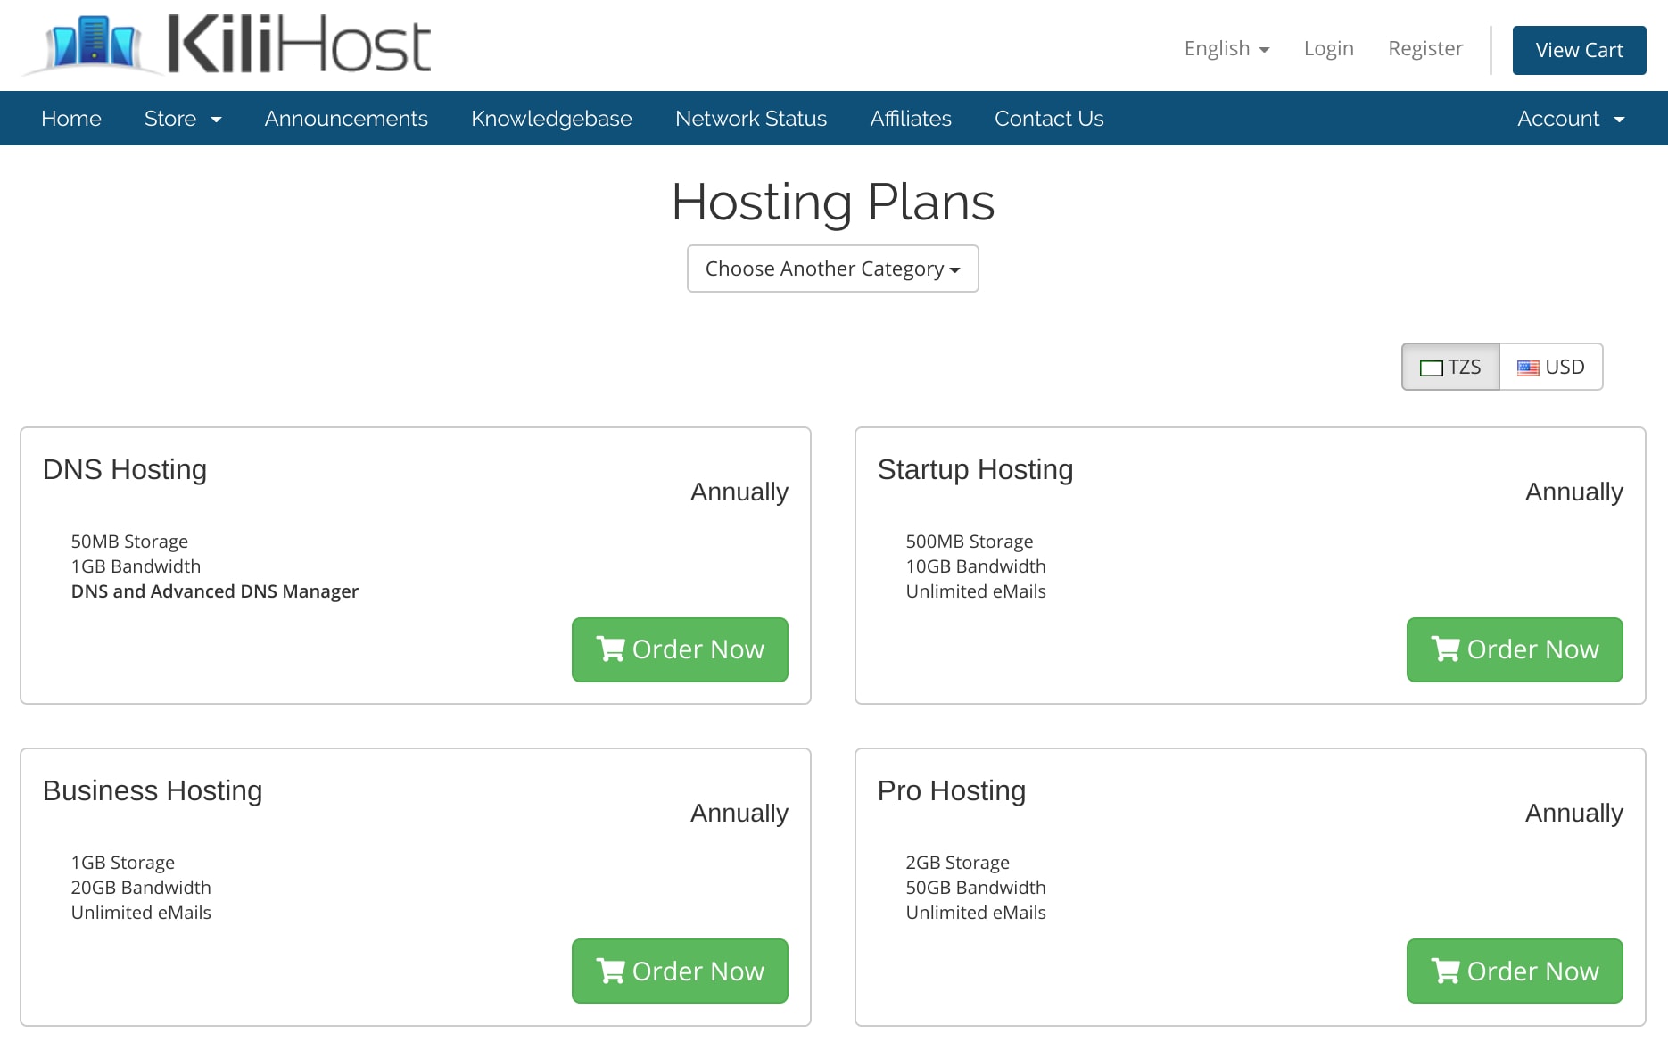Click the cart icon in Pro Hosting order button

pyautogui.click(x=1445, y=971)
